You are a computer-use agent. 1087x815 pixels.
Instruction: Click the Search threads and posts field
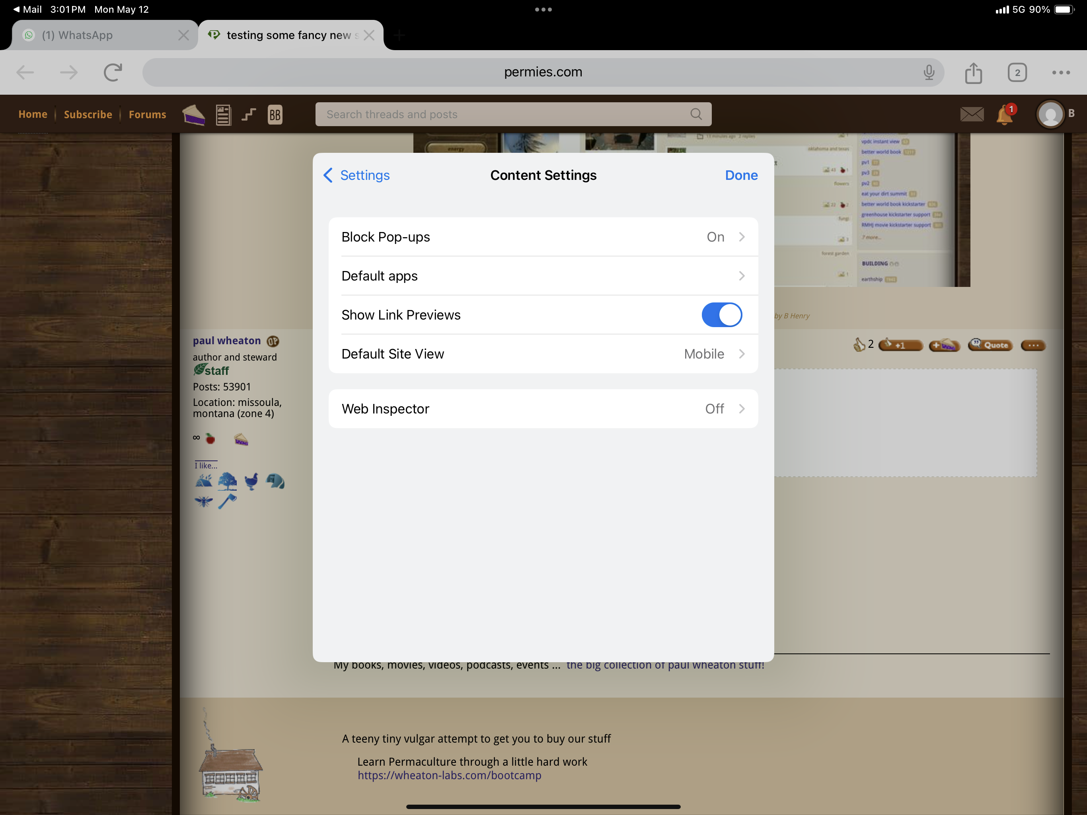506,115
